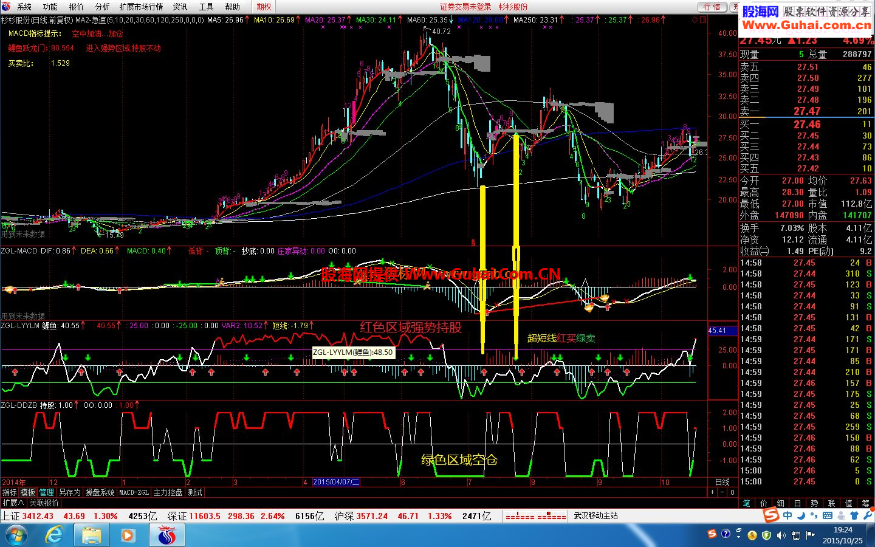
Task: Open Windows Explorer folder in taskbar
Action: click(92, 535)
